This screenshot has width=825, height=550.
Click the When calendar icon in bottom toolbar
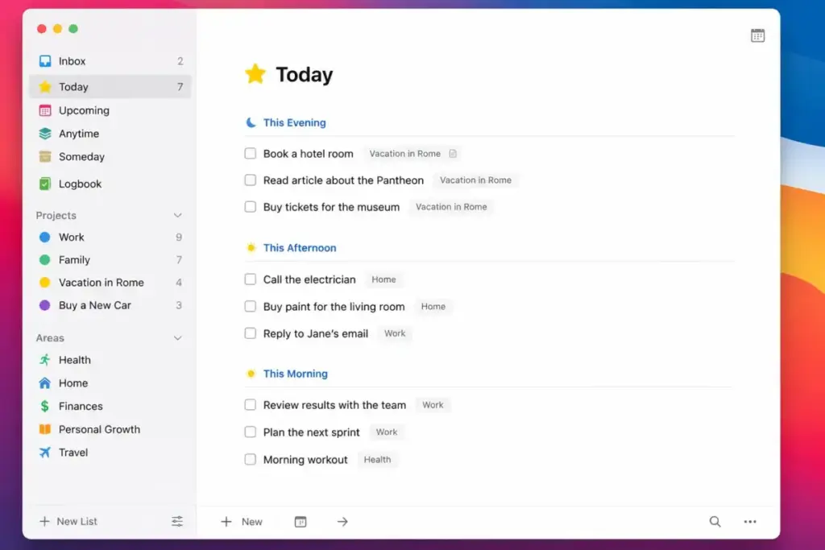(301, 522)
